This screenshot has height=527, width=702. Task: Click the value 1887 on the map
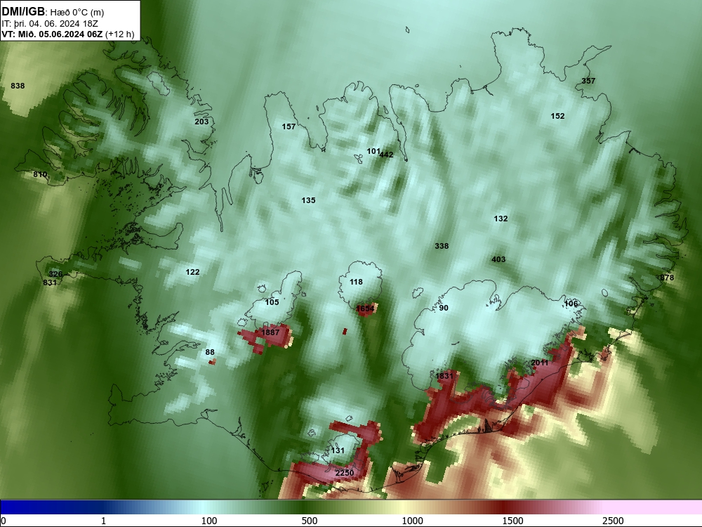point(270,332)
